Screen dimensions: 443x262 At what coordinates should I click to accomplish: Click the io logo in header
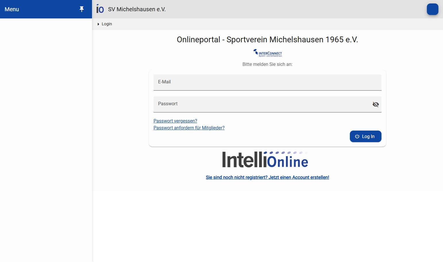(100, 9)
